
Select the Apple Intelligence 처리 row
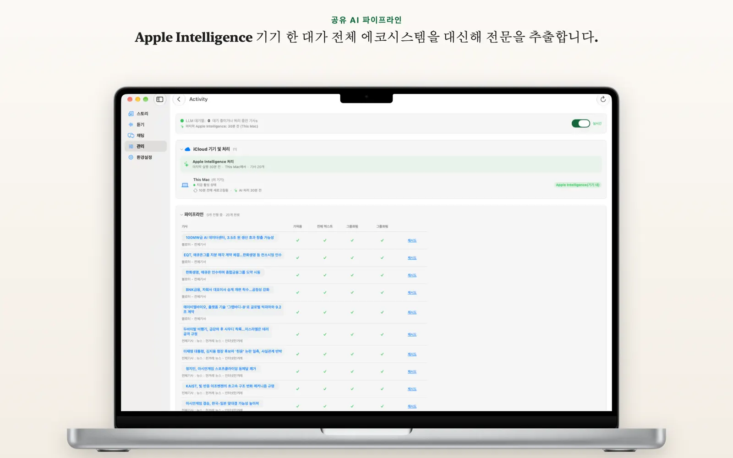[391, 164]
